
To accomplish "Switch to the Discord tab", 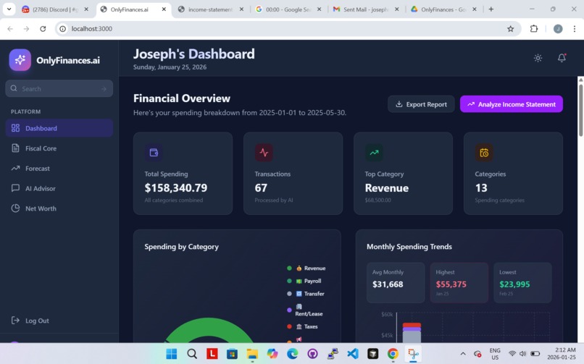I will click(x=54, y=9).
